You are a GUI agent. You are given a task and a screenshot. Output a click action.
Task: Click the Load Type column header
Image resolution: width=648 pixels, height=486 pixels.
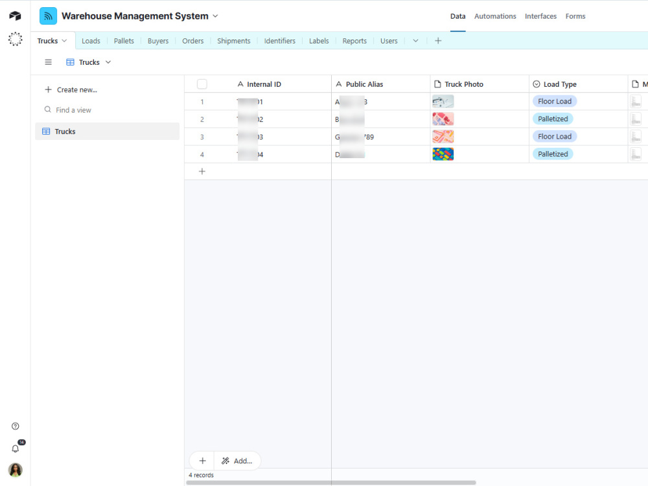[578, 84]
